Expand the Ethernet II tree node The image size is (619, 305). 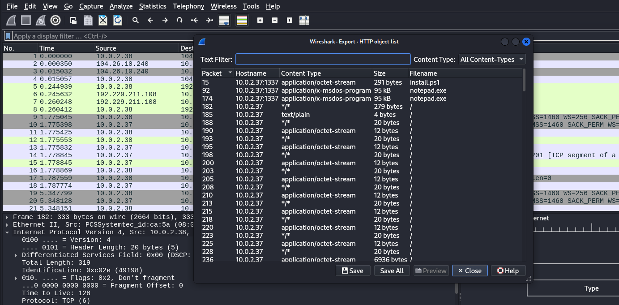click(x=8, y=225)
